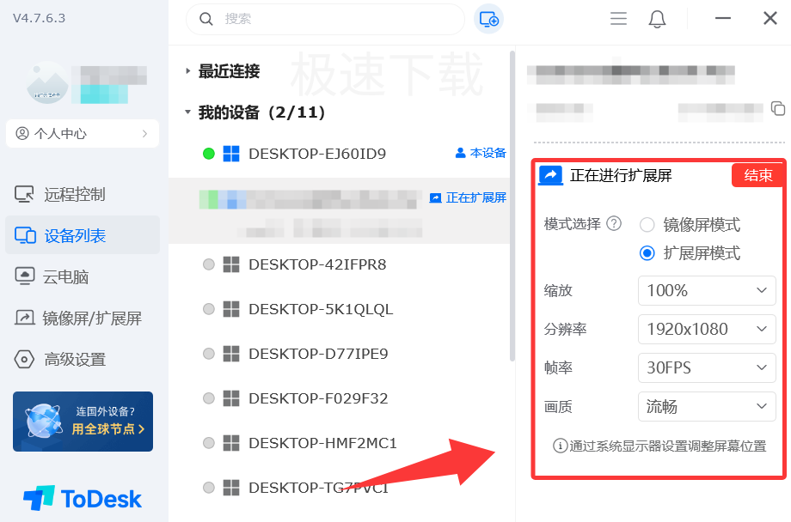Screen dimensions: 791x522
Task: Switch to 云电脑 tab
Action: [83, 276]
